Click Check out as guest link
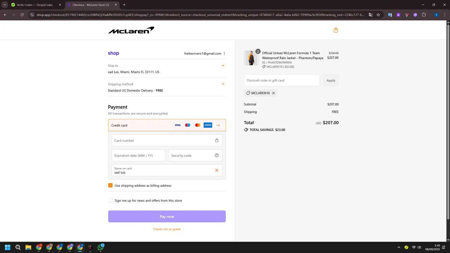 [167, 229]
